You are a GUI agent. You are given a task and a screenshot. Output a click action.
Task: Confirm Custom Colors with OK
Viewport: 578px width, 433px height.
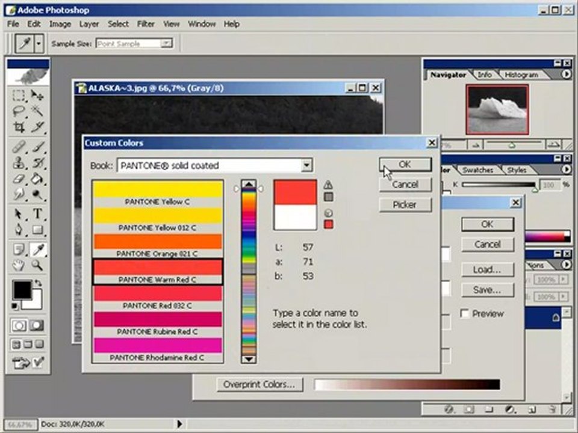405,165
